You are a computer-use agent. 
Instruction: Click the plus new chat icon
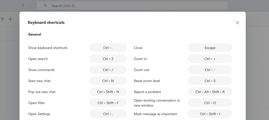point(10,19)
